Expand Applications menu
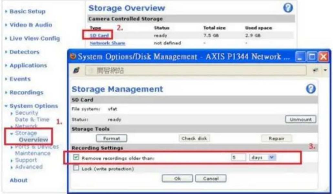333x194 pixels. click(26, 66)
